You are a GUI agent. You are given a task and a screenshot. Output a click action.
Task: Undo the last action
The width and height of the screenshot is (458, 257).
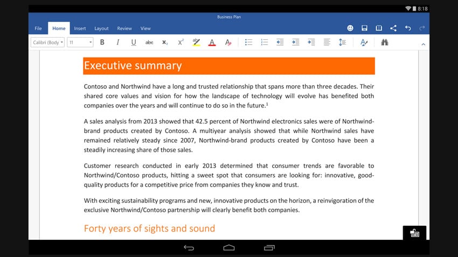[408, 28]
